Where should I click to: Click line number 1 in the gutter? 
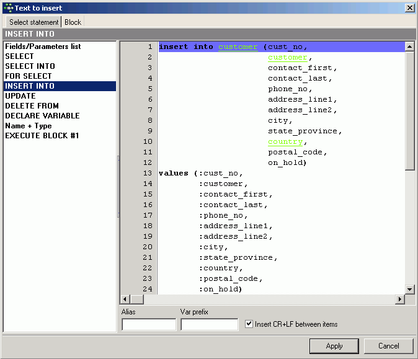tap(150, 47)
